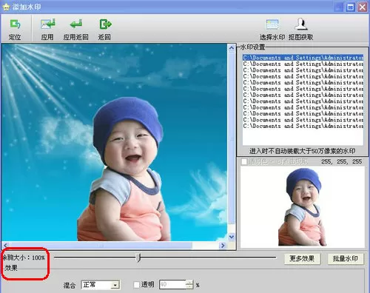The height and width of the screenshot is (293, 370).
Task: Click the 效果 effects group label
Action: tap(11, 268)
